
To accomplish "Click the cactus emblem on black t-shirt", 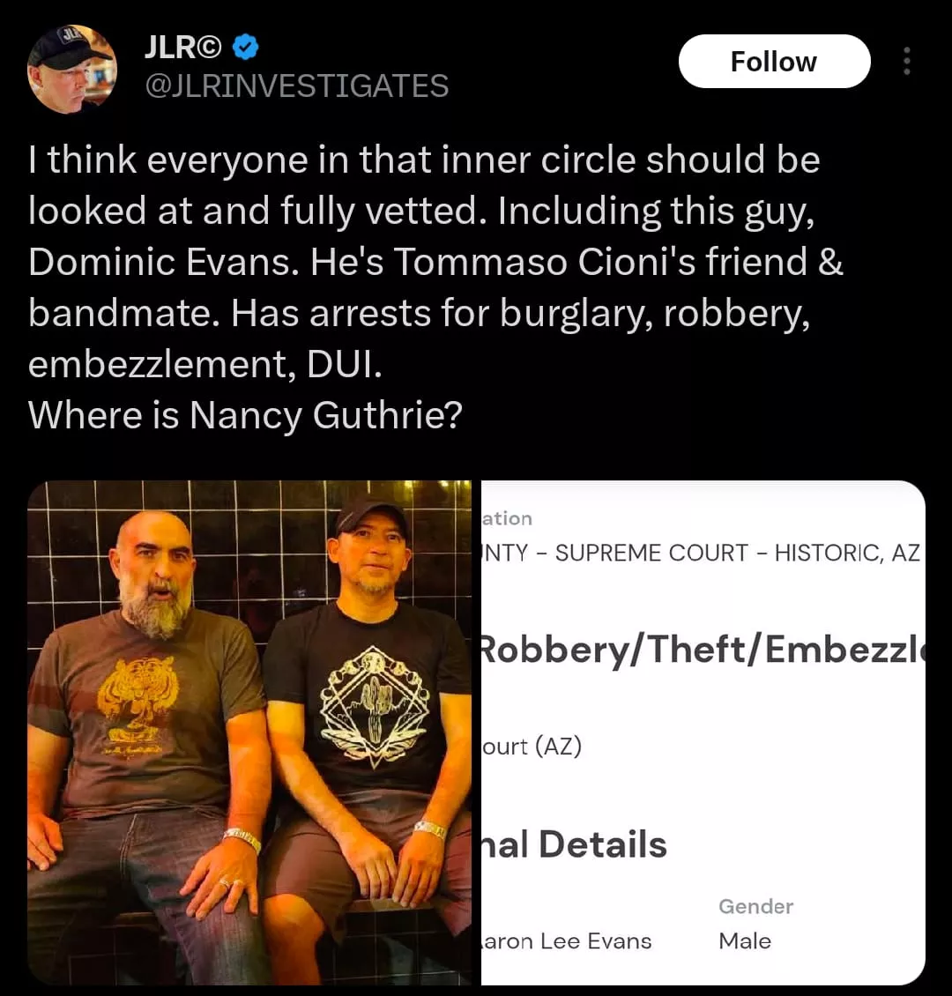I will click(x=374, y=707).
